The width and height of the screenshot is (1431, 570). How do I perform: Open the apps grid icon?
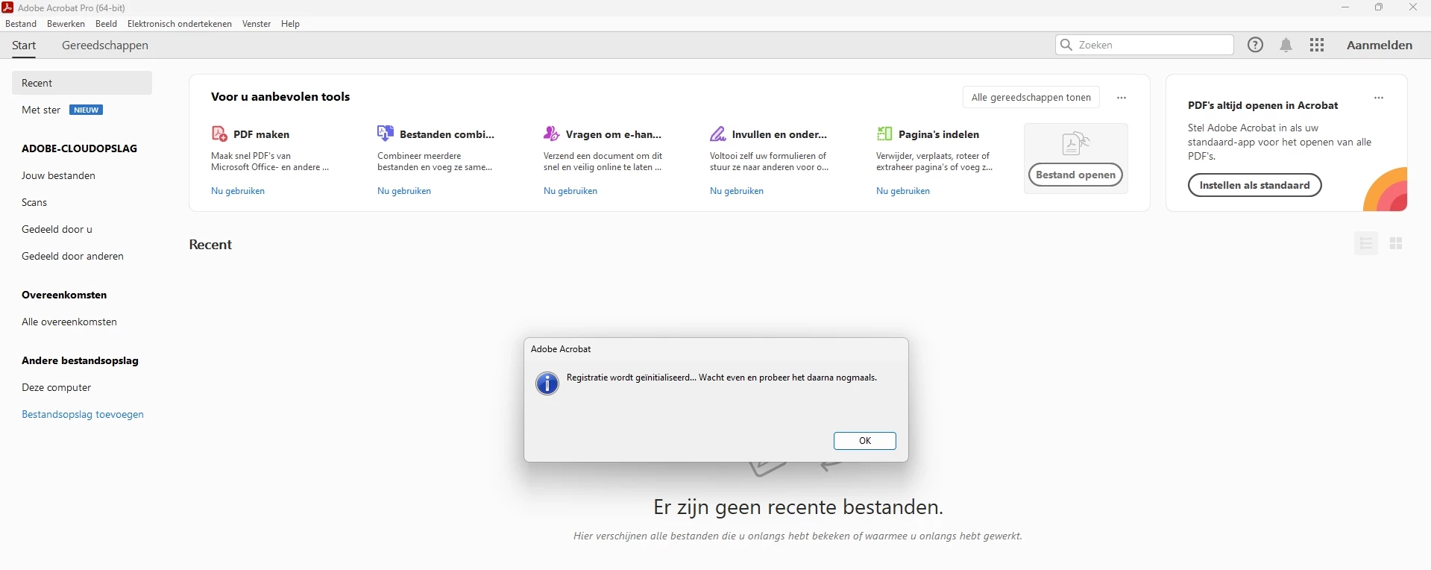[1318, 46]
